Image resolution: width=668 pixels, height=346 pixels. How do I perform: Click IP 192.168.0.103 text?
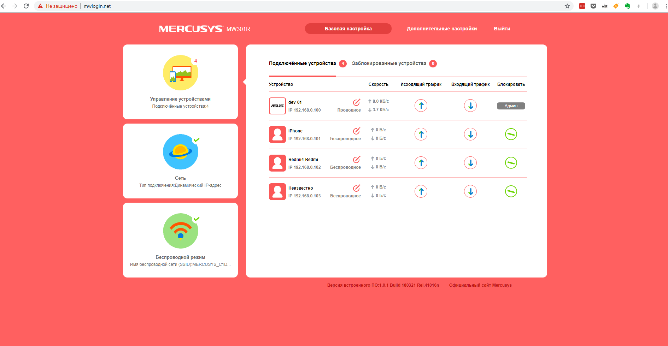pyautogui.click(x=305, y=196)
